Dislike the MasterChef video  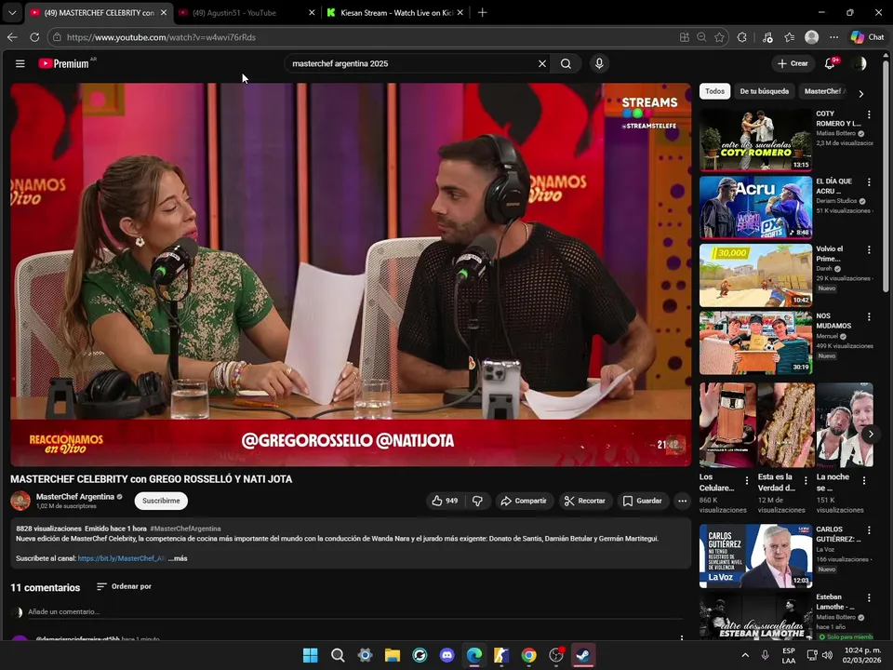click(x=478, y=501)
